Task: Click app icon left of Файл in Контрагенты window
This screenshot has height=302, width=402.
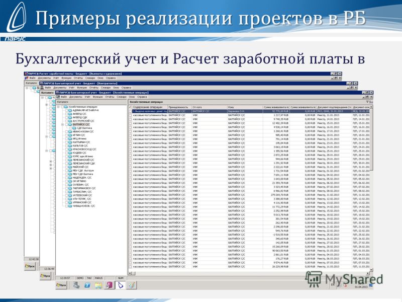Action: point(42,88)
